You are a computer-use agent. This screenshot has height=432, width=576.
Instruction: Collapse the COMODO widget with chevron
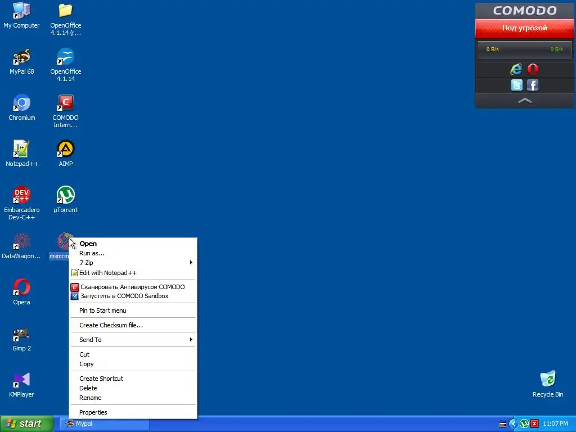[525, 101]
